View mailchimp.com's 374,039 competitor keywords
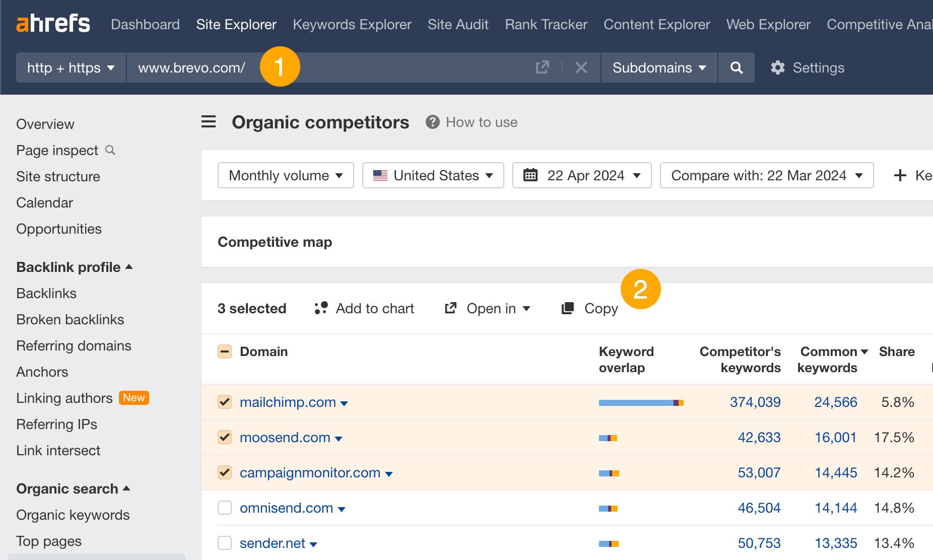 tap(755, 402)
